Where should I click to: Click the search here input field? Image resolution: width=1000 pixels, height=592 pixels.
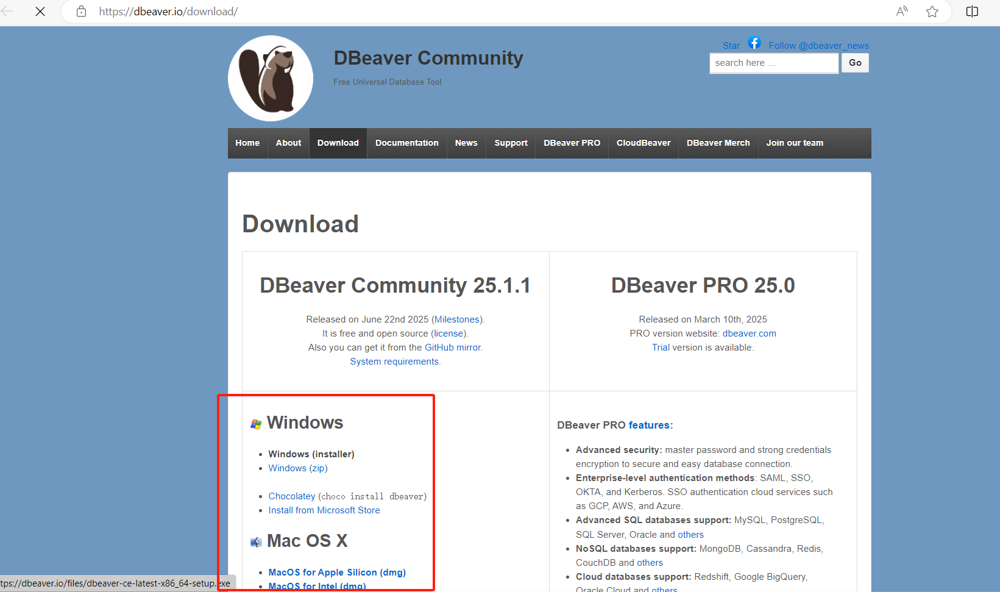tap(773, 63)
